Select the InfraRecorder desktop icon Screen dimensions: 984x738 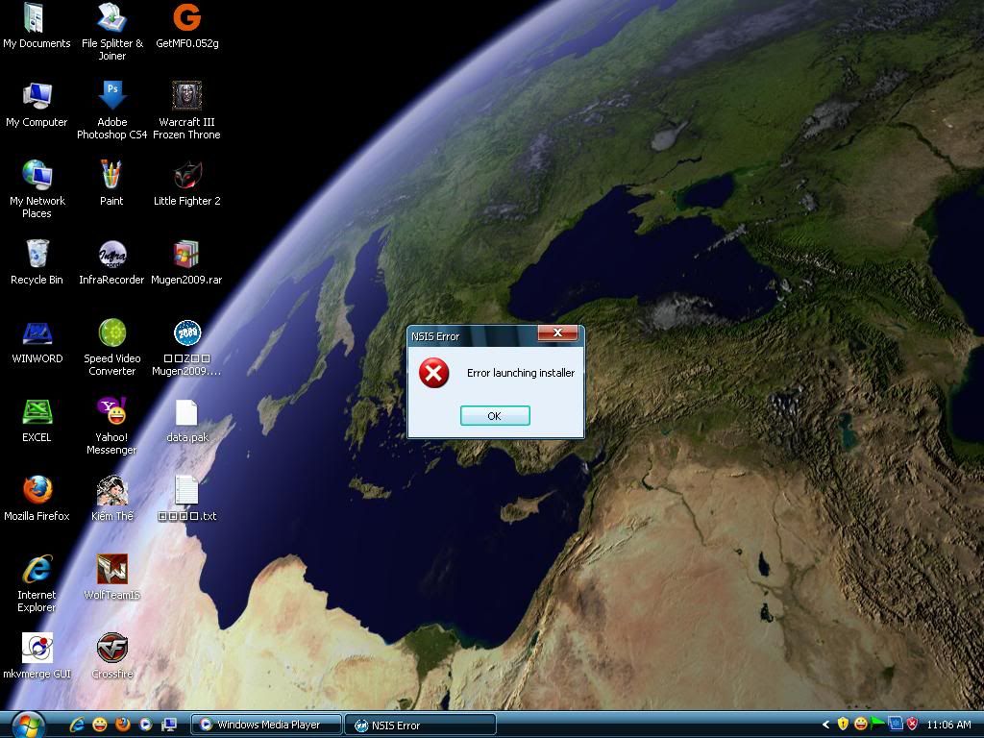pos(111,262)
